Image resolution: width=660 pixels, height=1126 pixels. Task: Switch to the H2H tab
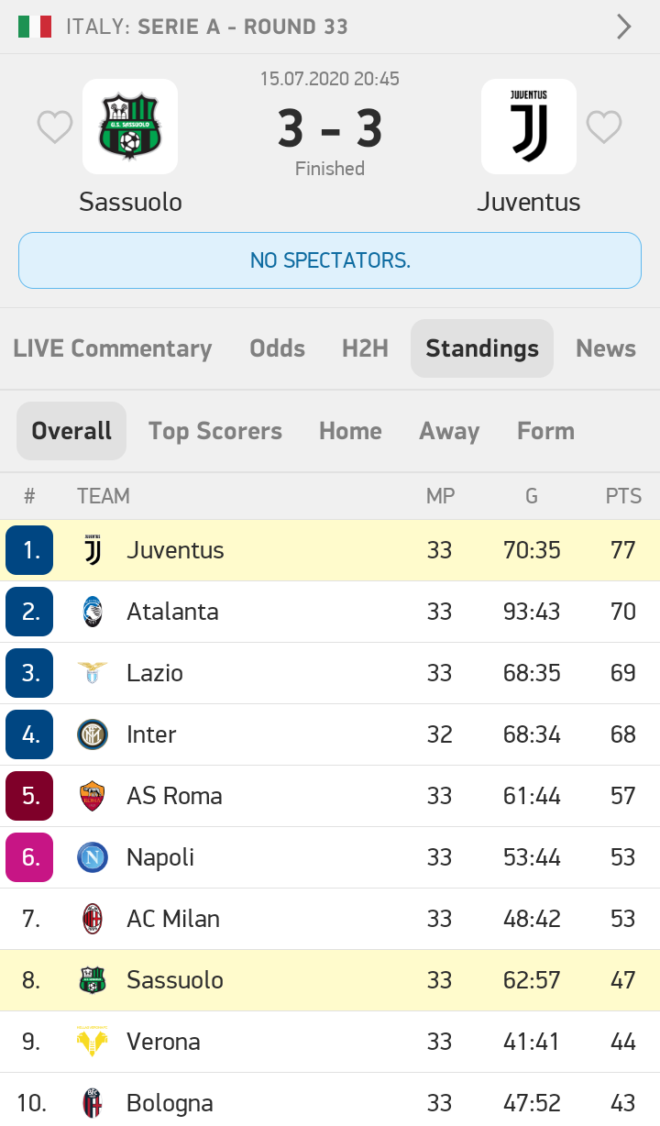[365, 348]
